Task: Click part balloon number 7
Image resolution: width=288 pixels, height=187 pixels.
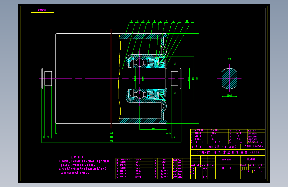Action: (x=166, y=21)
